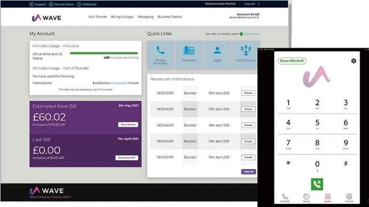Open the Users quick link
Screen dimensions: 369x207
coord(217,54)
